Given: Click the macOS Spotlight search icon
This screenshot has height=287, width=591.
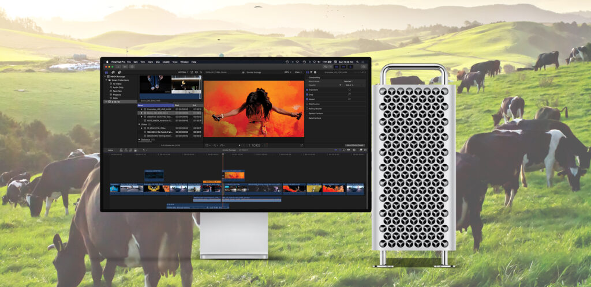Looking at the screenshot, I should pyautogui.click(x=357, y=62).
